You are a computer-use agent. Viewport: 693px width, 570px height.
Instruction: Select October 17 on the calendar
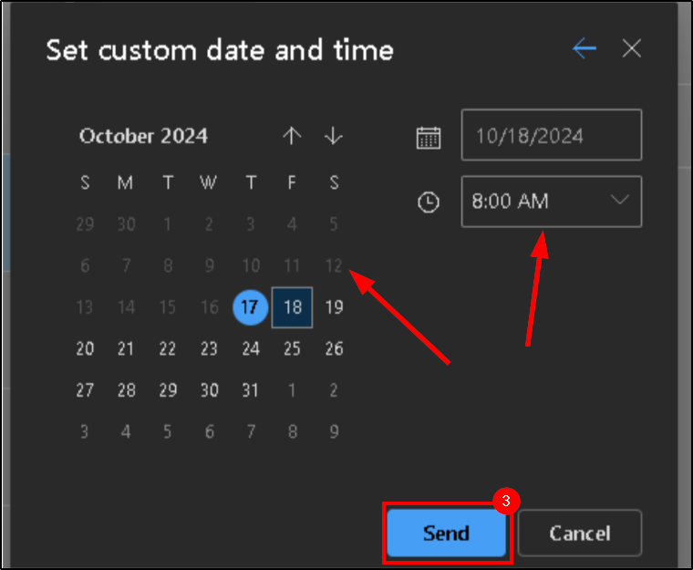click(251, 307)
